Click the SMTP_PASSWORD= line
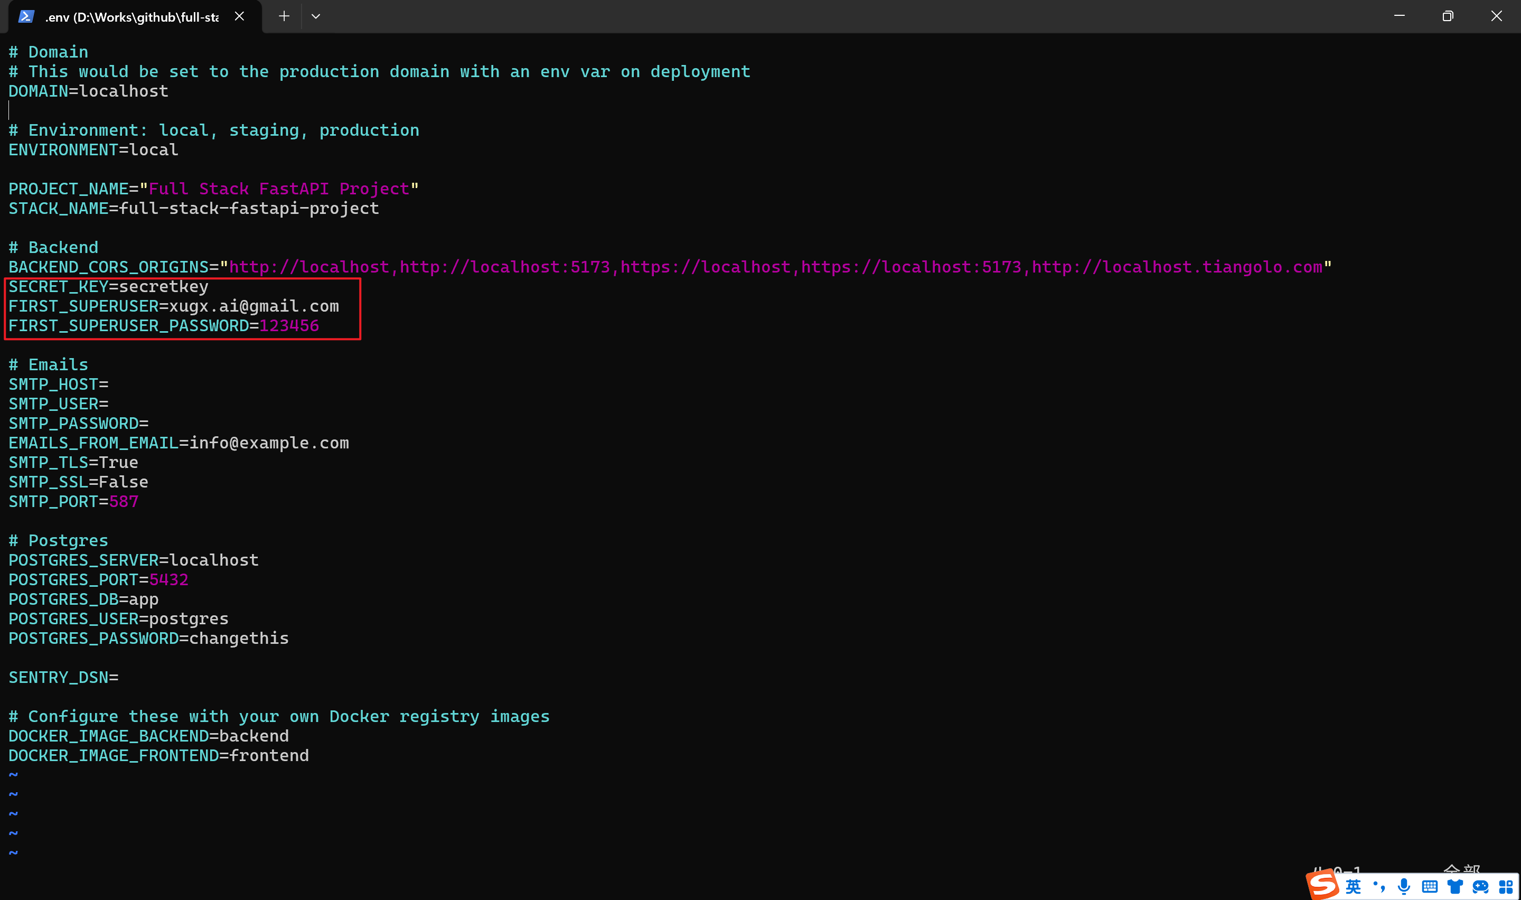The height and width of the screenshot is (900, 1521). (x=78, y=423)
